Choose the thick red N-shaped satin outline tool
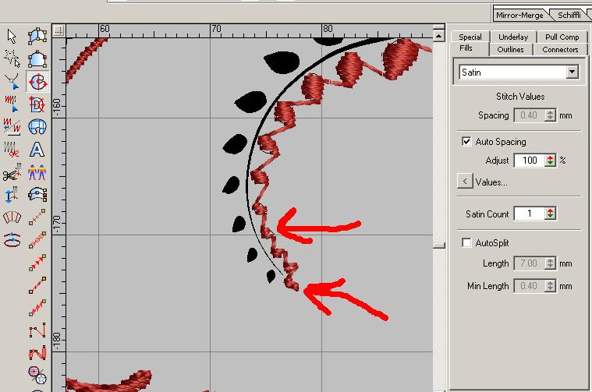Viewport: 592px width, 392px height. pos(37,353)
